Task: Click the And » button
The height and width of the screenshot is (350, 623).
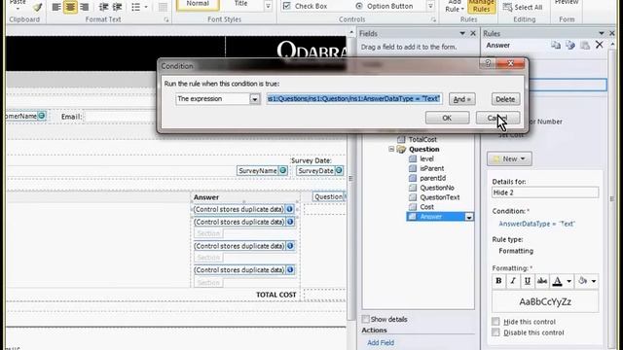Action: coord(461,99)
